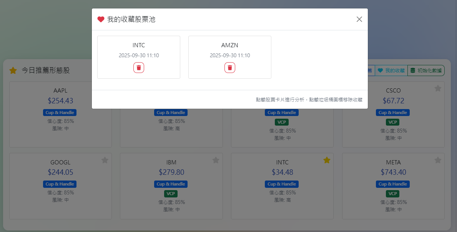
Task: Click the database icon on 初始化數據
Action: [x=413, y=70]
